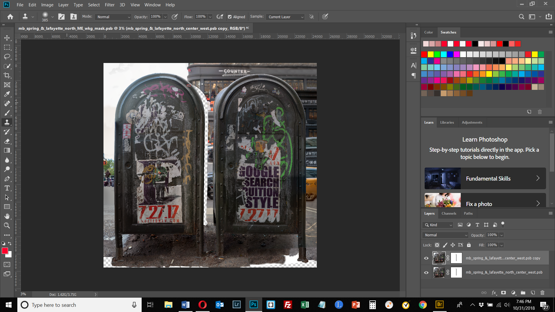
Task: Hide the center_west.psb copy layer
Action: tap(426, 258)
